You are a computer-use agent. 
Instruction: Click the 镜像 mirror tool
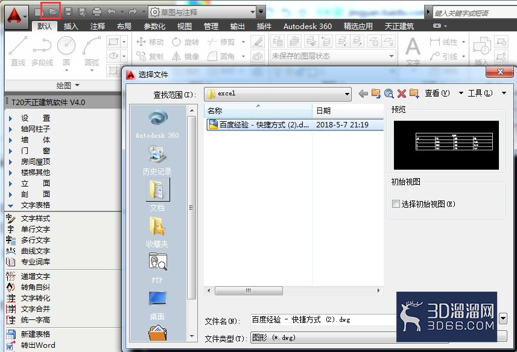(x=185, y=56)
